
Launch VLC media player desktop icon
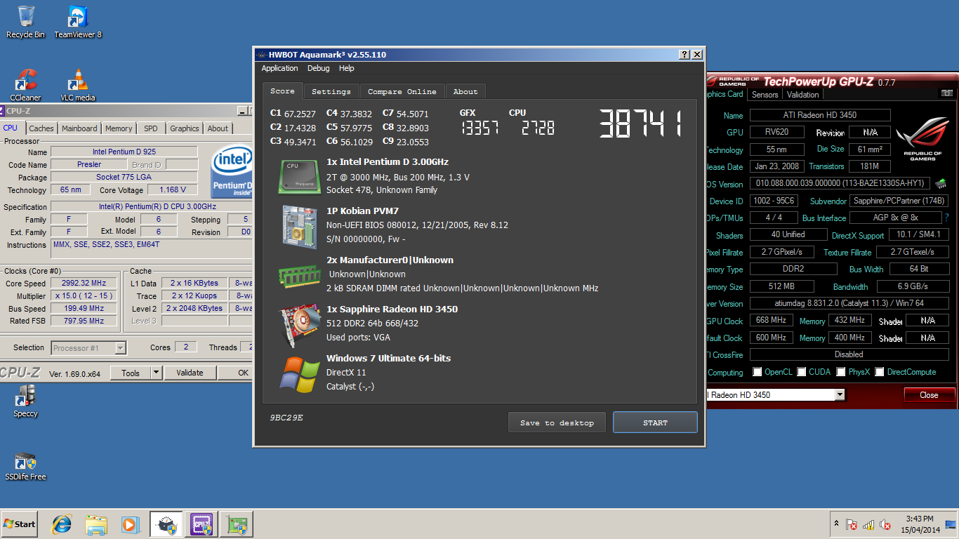tap(78, 85)
